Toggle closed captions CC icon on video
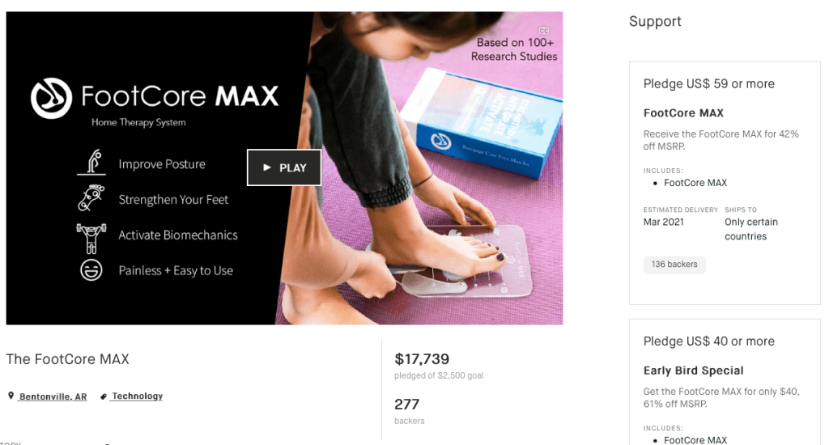This screenshot has width=829, height=445. pos(544,31)
